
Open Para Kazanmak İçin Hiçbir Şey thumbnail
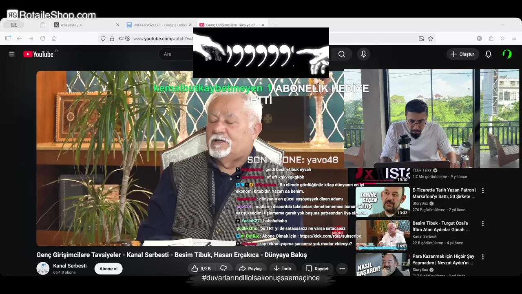pyautogui.click(x=383, y=265)
